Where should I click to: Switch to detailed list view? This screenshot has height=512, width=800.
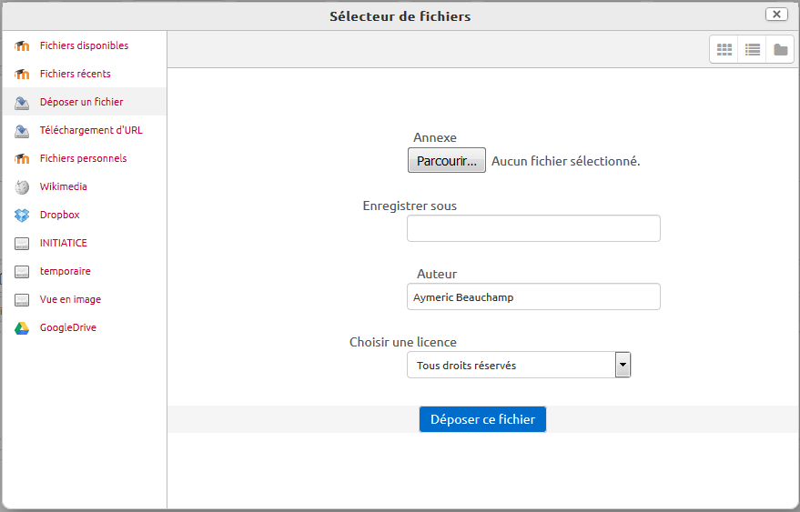[x=752, y=50]
